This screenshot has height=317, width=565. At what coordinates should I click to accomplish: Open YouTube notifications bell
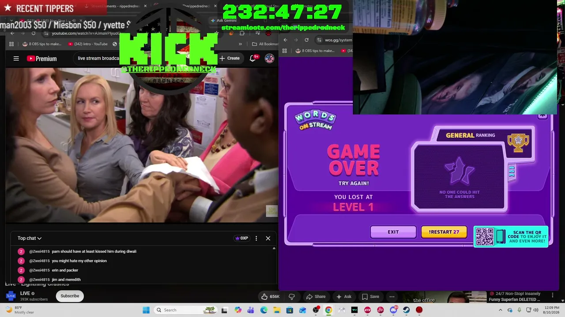253,58
